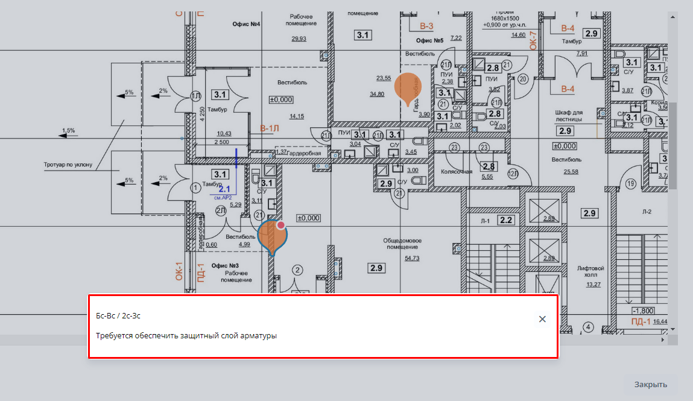This screenshot has height=401, width=693.
Task: Click the popup title Бс-Вс / 2с-3с
Action: coord(118,315)
